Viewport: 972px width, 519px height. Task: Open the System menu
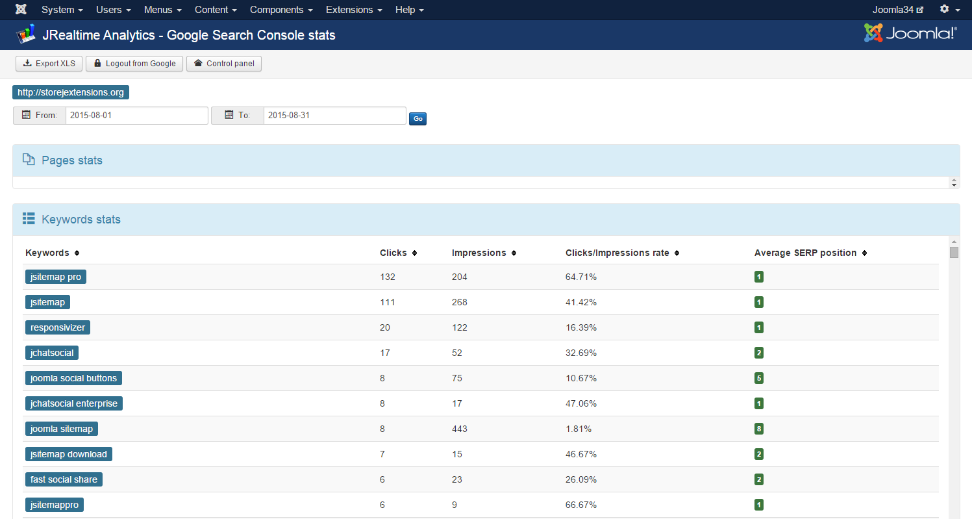tap(62, 10)
